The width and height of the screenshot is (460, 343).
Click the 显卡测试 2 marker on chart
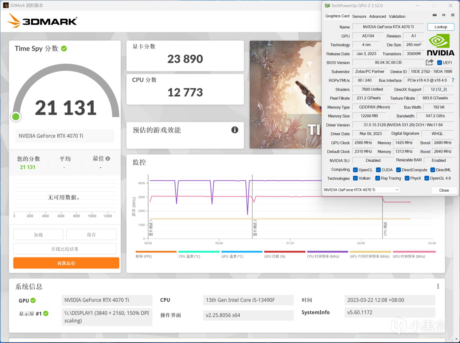(x=255, y=228)
